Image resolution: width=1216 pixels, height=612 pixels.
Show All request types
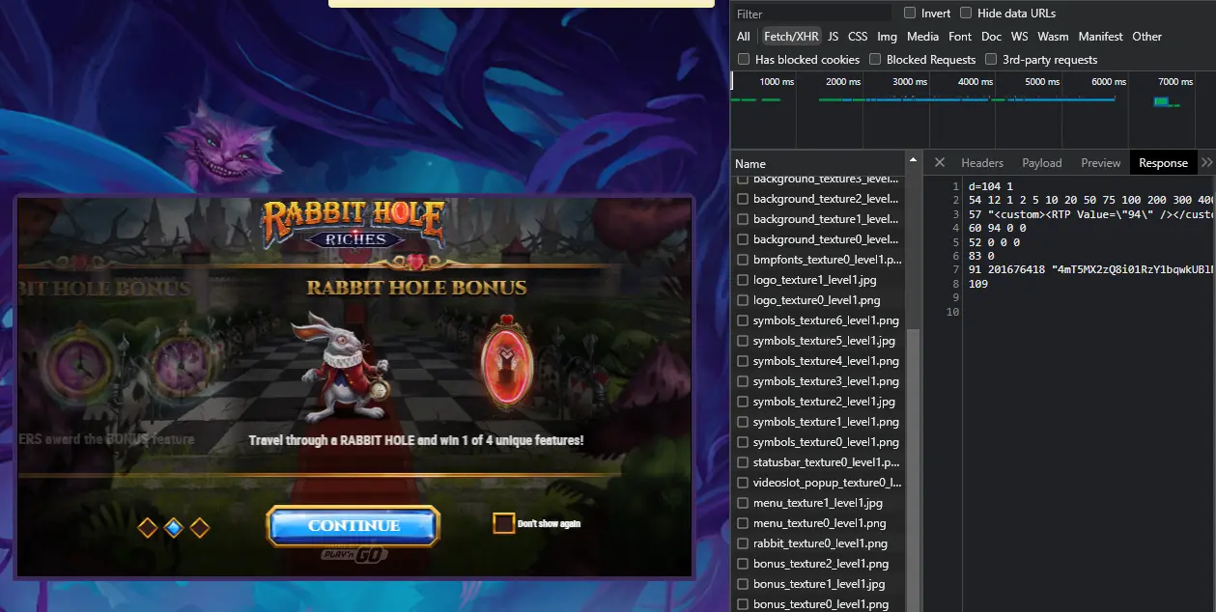[x=744, y=37]
